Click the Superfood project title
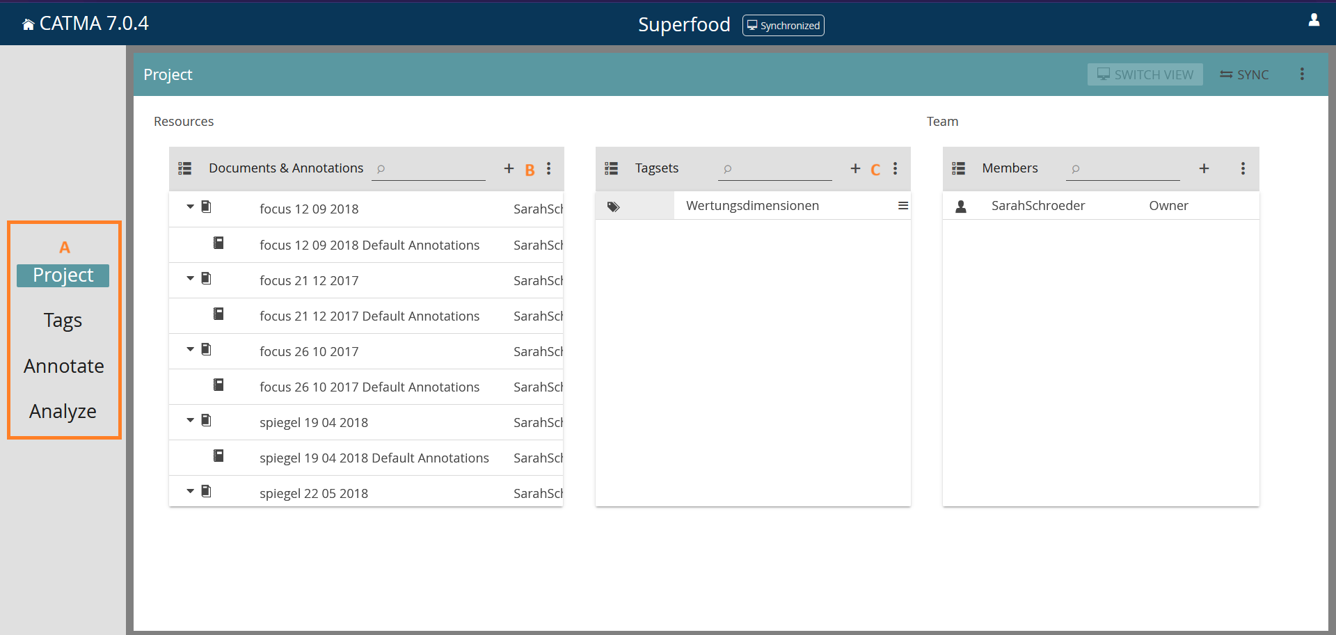Viewport: 1336px width, 635px height. pyautogui.click(x=684, y=25)
